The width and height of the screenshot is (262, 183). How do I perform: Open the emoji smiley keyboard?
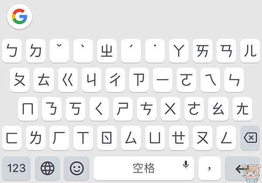coord(76,169)
